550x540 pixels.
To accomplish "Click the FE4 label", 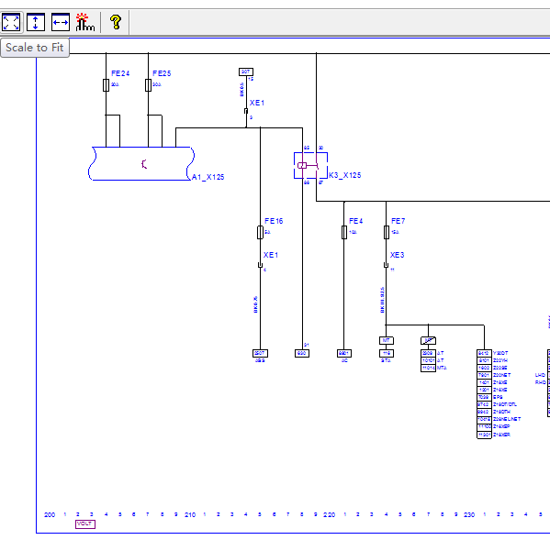I will click(x=355, y=221).
